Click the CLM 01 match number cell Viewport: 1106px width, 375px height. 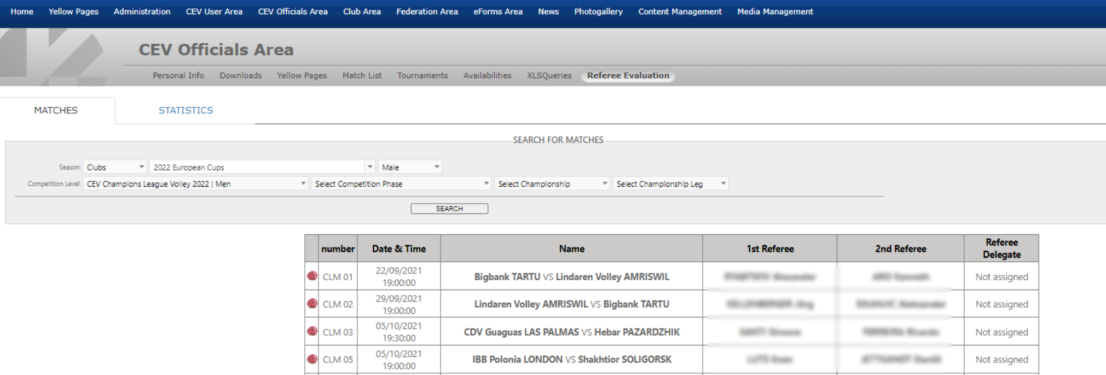(x=338, y=276)
